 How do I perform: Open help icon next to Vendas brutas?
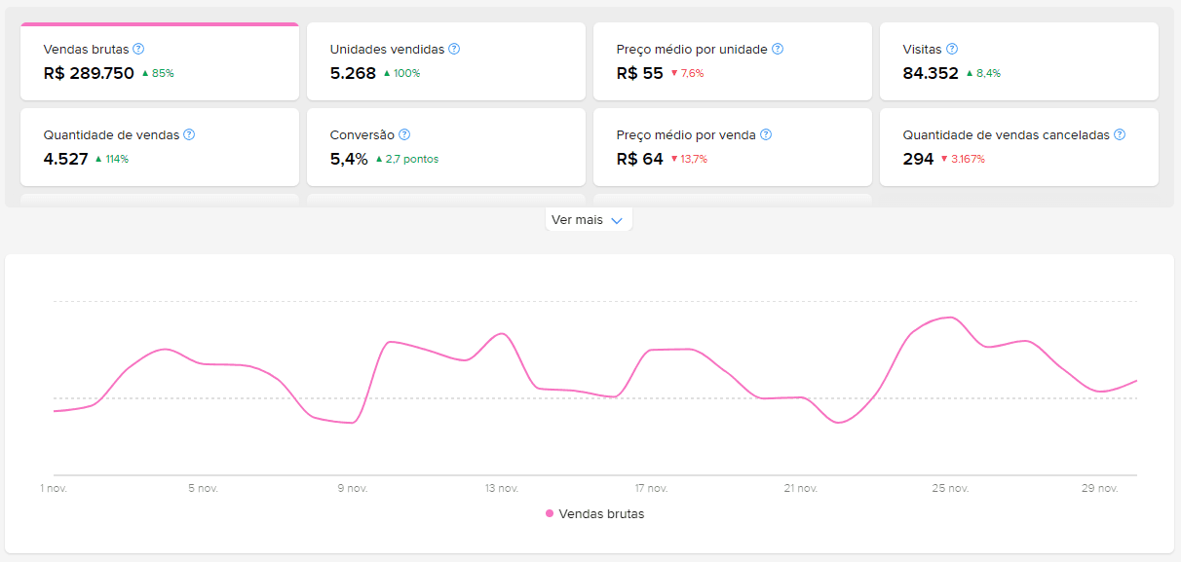(139, 49)
